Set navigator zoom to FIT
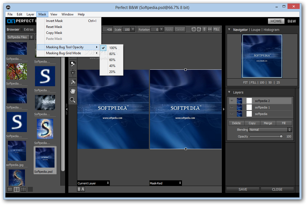This screenshot has height=205, width=307. tap(245, 82)
